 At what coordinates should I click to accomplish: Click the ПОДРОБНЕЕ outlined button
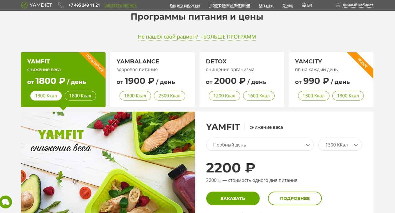coord(295,198)
